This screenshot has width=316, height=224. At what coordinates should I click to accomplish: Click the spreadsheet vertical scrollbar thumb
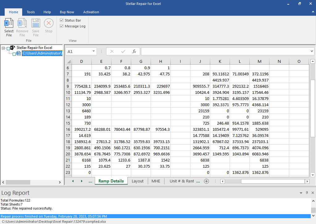(x=313, y=109)
